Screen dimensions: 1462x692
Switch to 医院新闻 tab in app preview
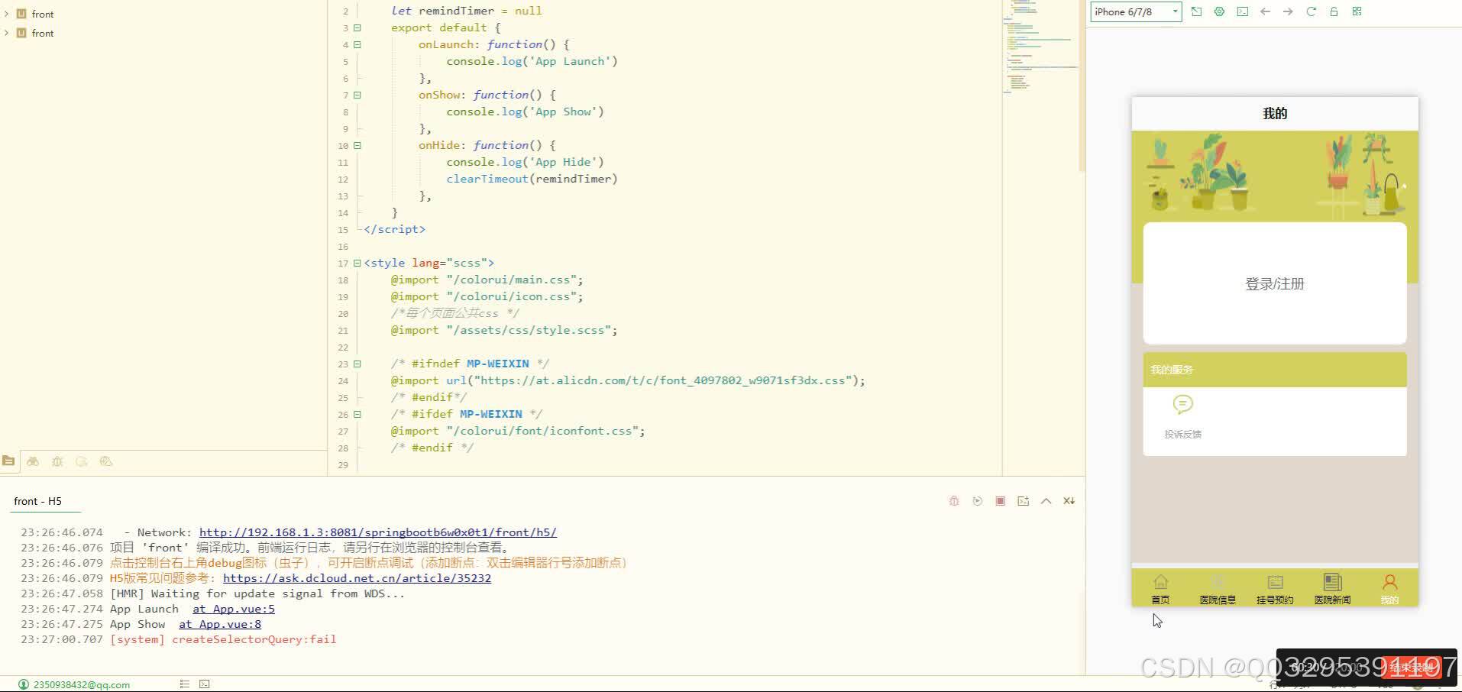1332,589
